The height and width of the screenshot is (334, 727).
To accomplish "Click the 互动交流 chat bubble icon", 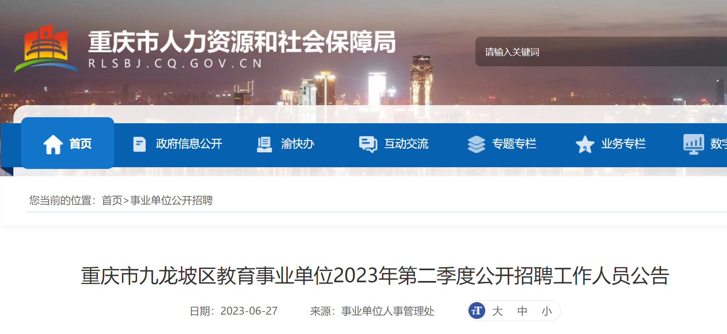I will 368,144.
